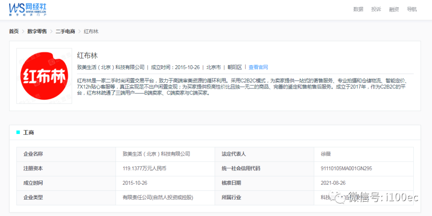Click the approval date 2021-08-26
This screenshot has width=432, height=216.
coord(333,183)
